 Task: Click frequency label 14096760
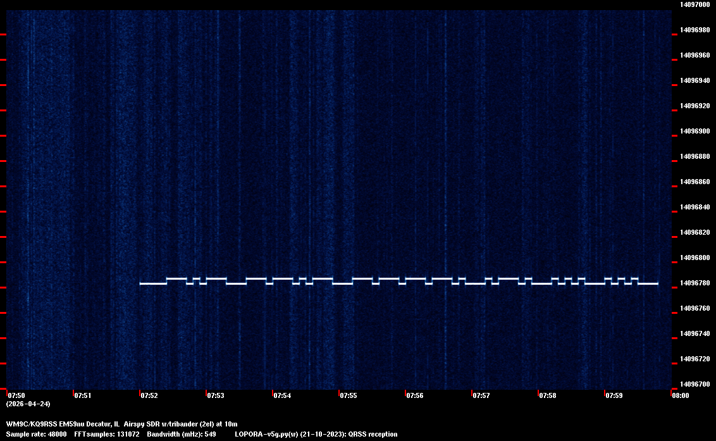tap(695, 309)
